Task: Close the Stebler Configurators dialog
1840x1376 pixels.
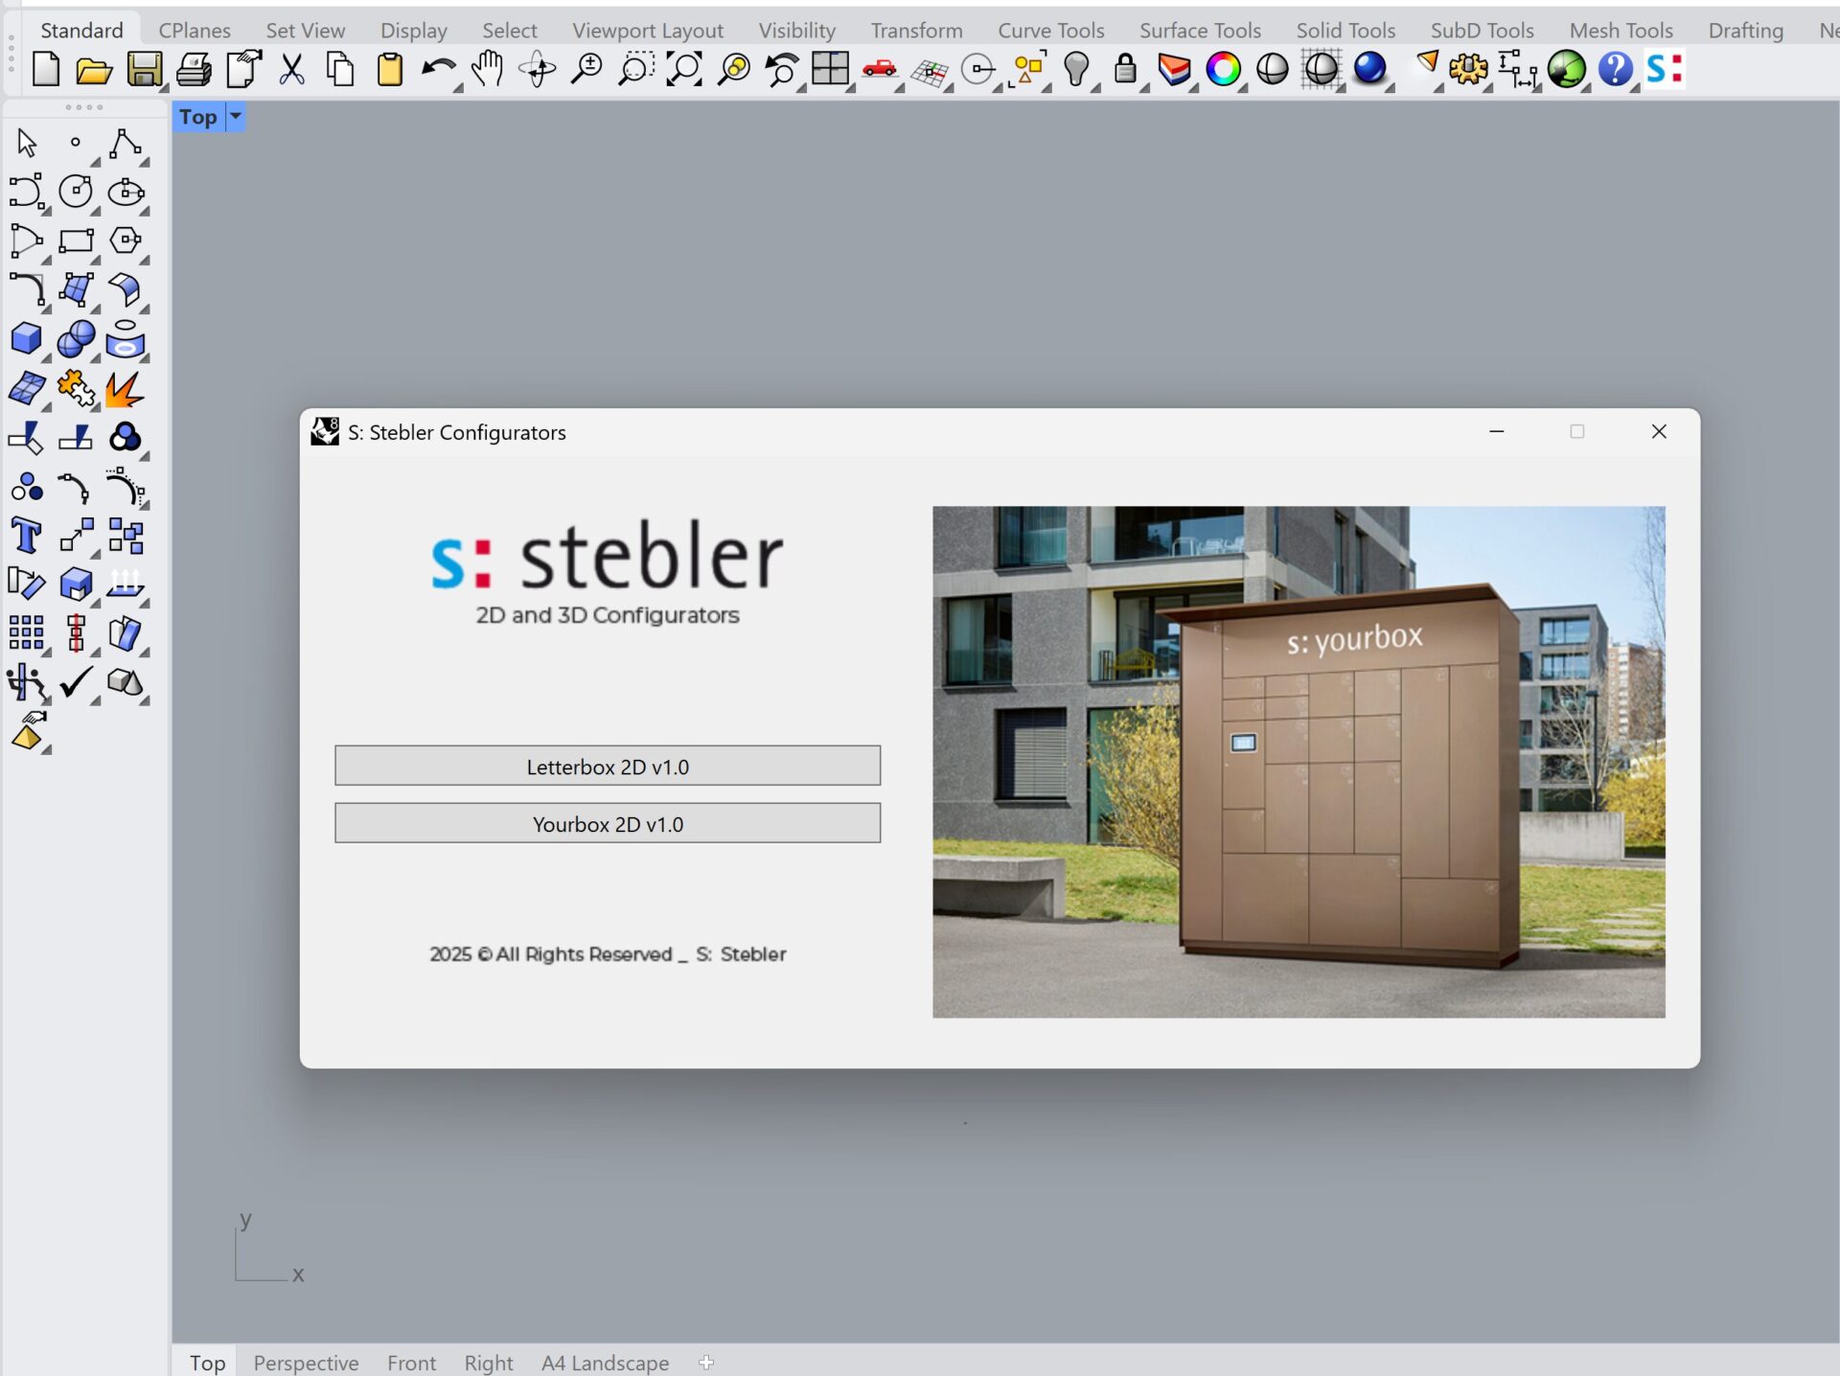Action: pyautogui.click(x=1659, y=431)
